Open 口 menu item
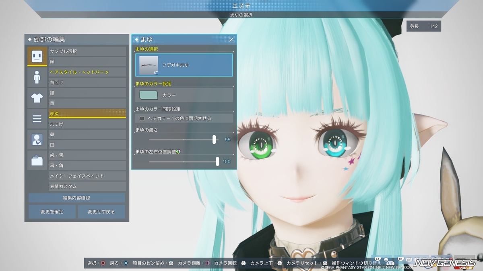 (87, 145)
